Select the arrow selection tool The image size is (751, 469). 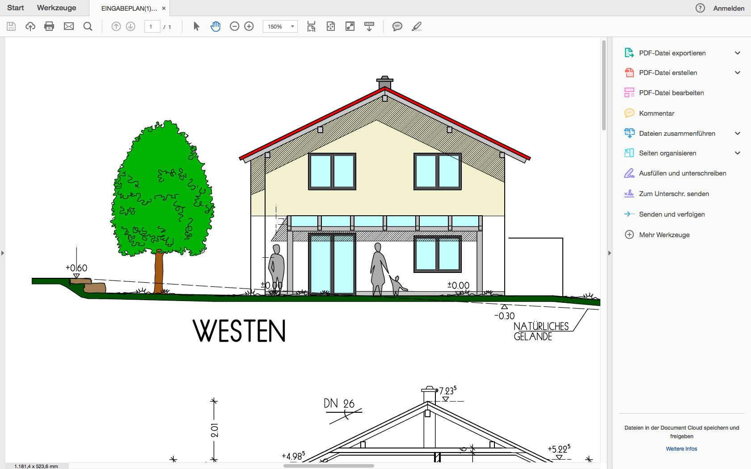[196, 26]
